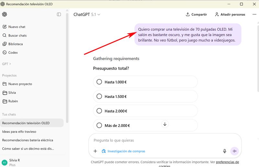The width and height of the screenshot is (259, 167).
Task: Minimize the ChatGPT window
Action: point(229,4)
